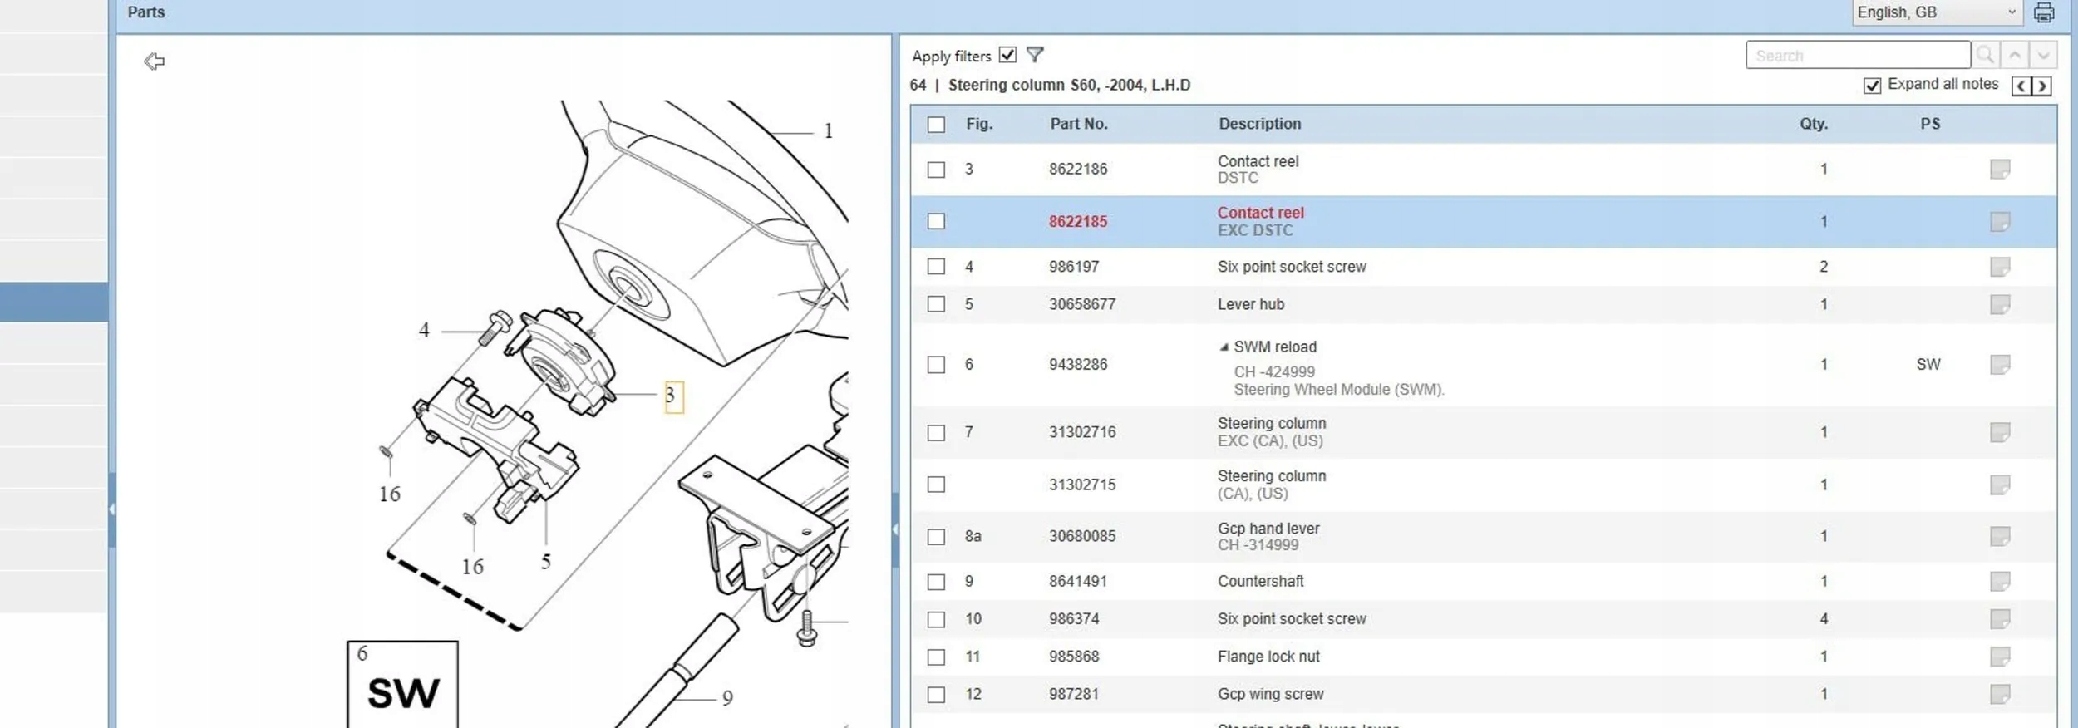Collapse the diagram panel via right splitter handle
Screen dimensions: 2078x728
tap(895, 529)
